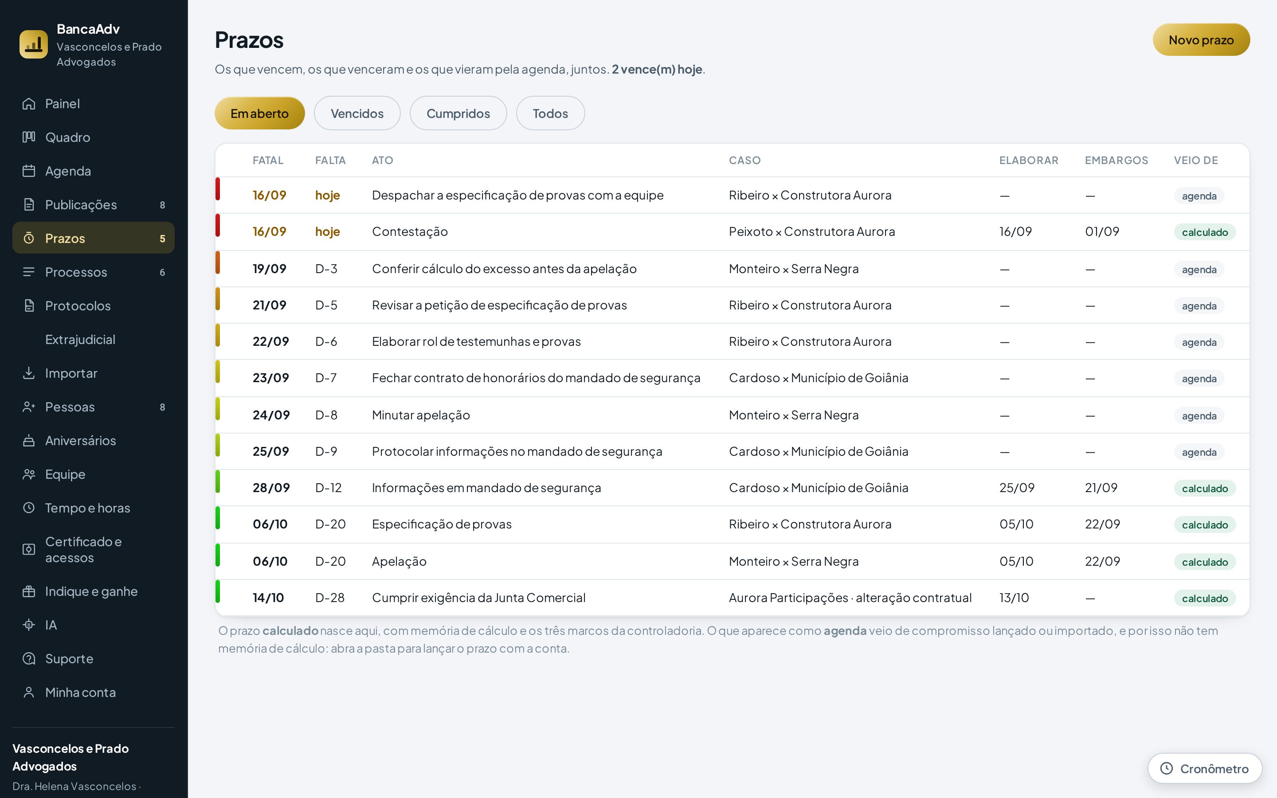Click the calculado badge on the Apelação row
This screenshot has width=1277, height=798.
(x=1205, y=562)
